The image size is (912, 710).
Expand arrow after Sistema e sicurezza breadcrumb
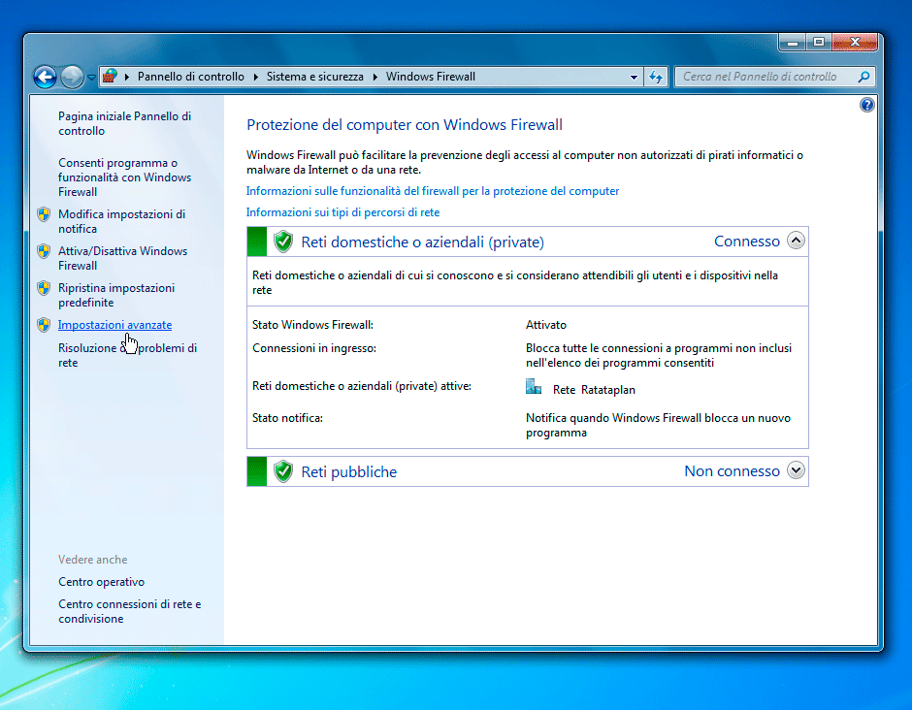(x=375, y=77)
